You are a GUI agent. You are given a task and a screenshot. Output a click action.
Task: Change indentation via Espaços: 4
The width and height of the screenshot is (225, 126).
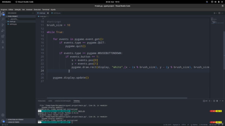pos(176,125)
